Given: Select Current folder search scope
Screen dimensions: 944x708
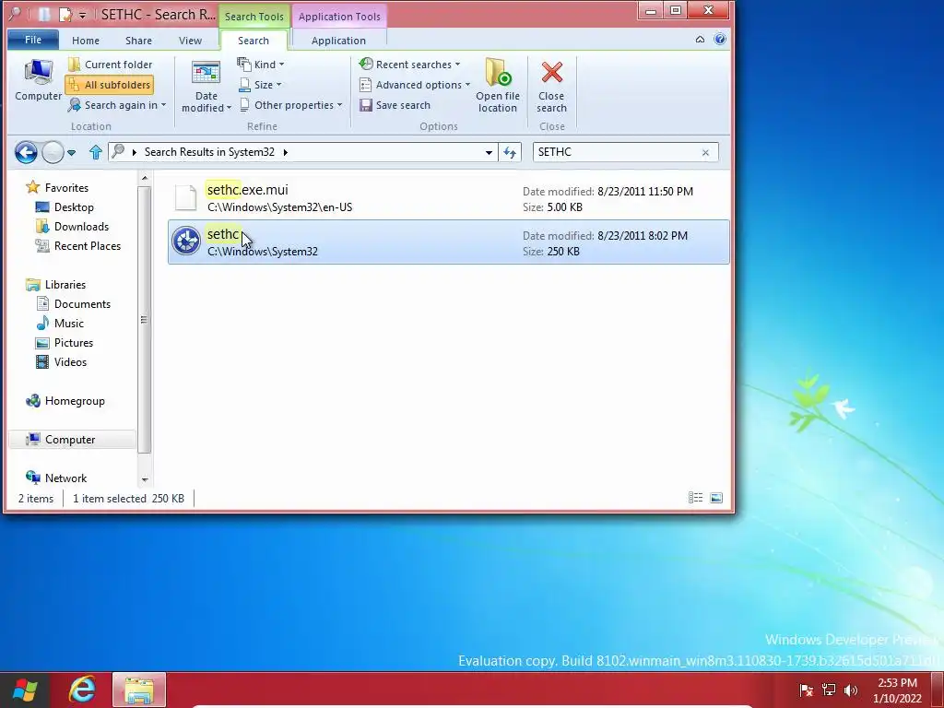Looking at the screenshot, I should pyautogui.click(x=111, y=65).
